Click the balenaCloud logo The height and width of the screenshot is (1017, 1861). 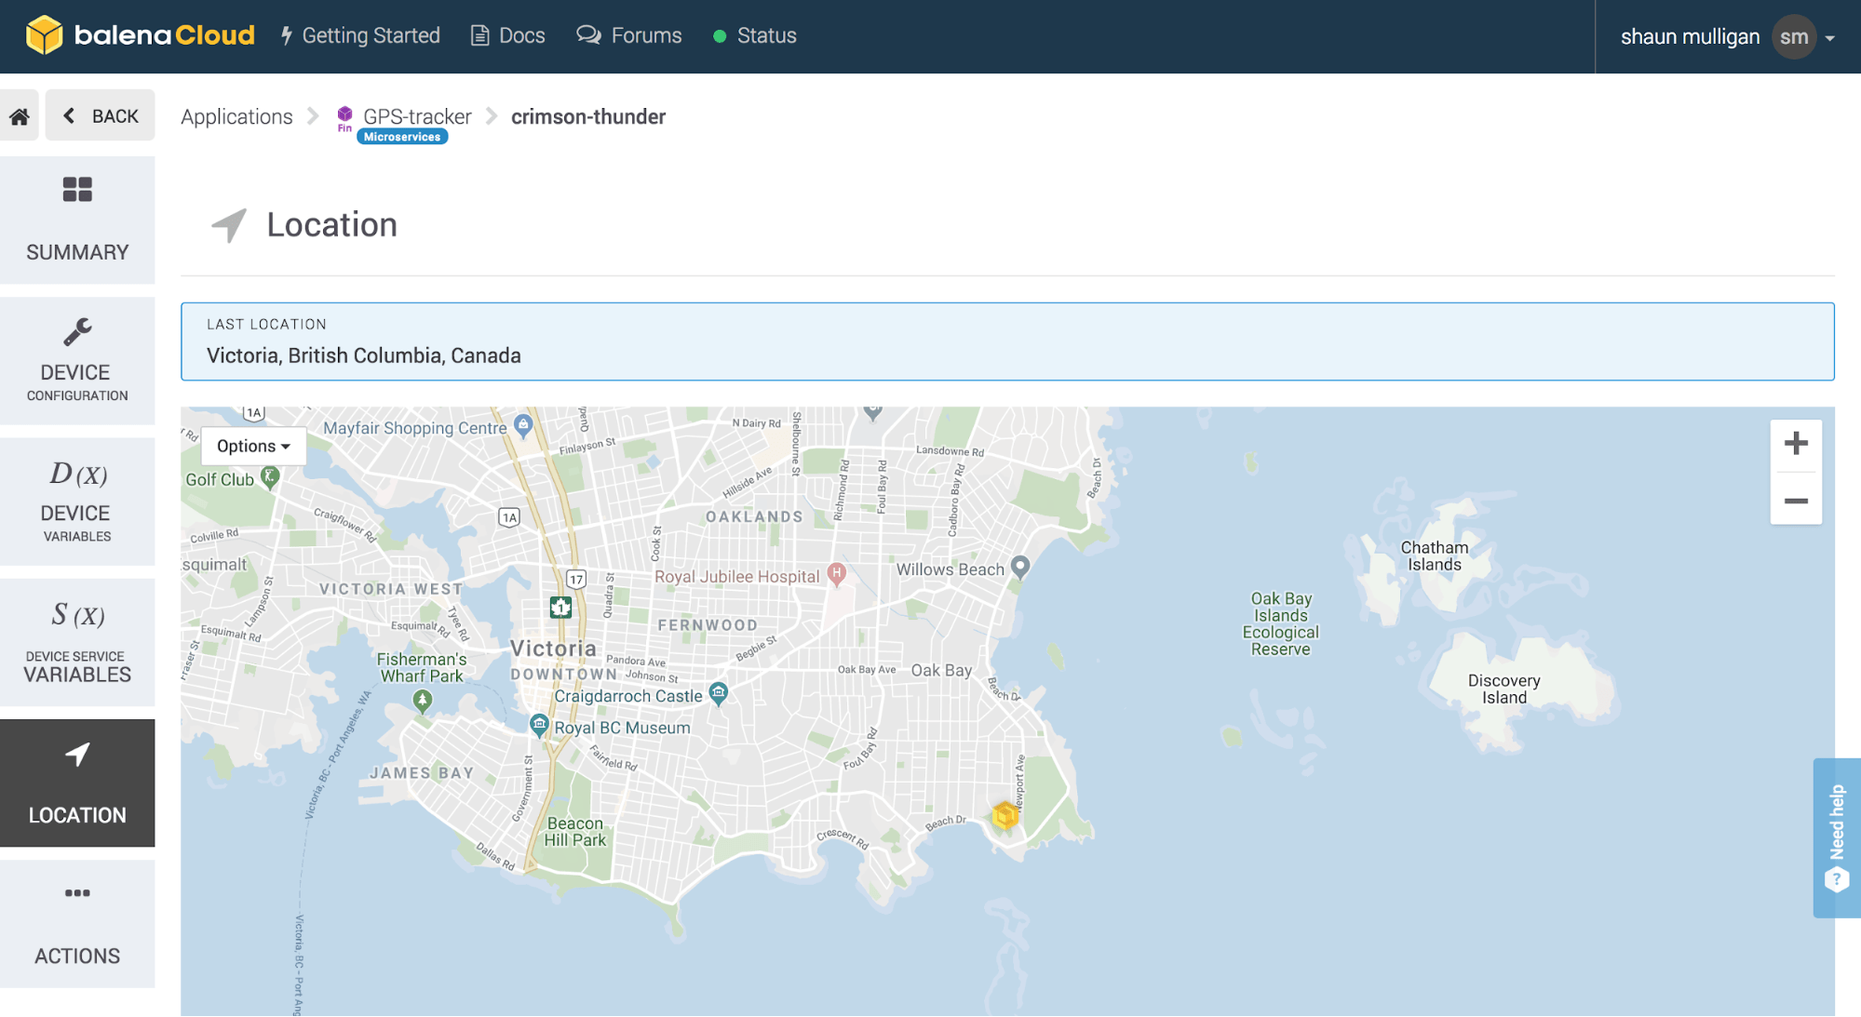click(140, 35)
